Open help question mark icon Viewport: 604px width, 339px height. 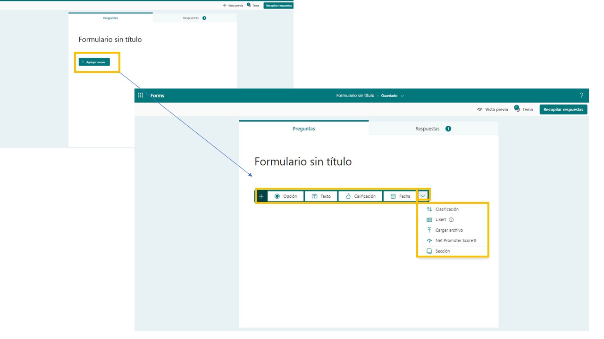[581, 95]
